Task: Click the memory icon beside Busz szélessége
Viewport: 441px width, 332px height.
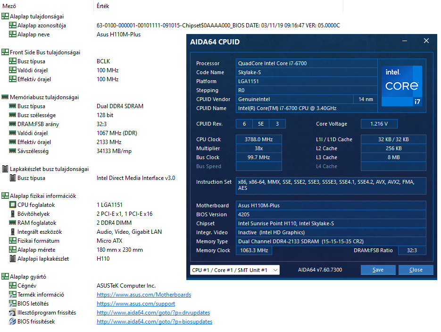Action: 12,115
